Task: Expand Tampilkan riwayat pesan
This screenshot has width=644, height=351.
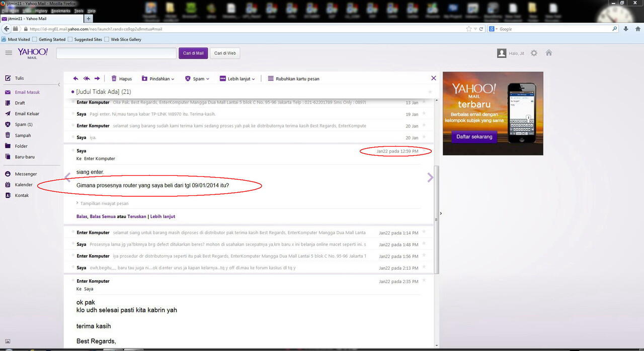Action: click(102, 203)
